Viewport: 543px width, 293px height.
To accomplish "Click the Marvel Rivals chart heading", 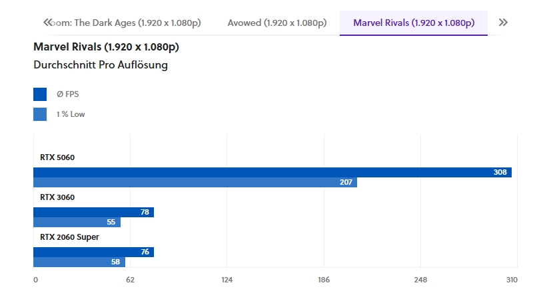I will pyautogui.click(x=106, y=47).
